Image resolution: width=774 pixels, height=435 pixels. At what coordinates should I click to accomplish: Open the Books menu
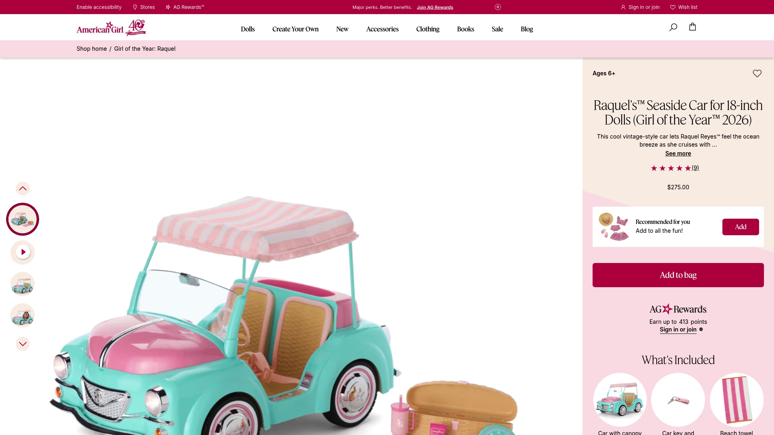[466, 29]
